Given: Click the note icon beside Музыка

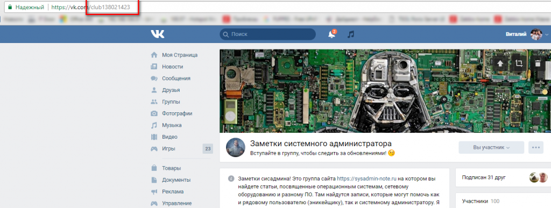Looking at the screenshot, I should (x=154, y=125).
